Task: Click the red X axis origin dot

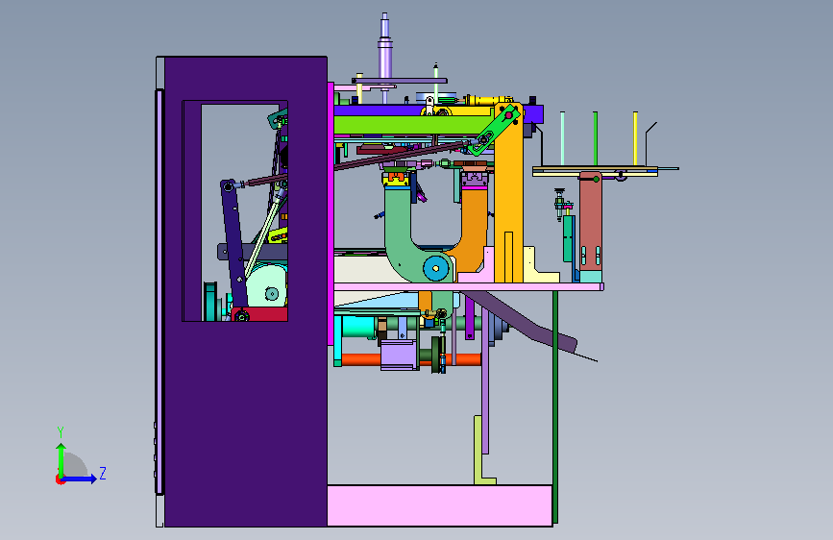Action: (60, 479)
